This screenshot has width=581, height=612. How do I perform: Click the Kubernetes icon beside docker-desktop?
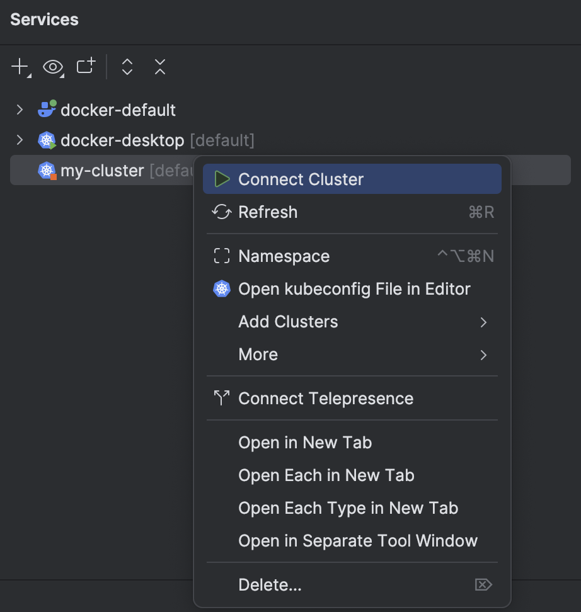tap(47, 140)
